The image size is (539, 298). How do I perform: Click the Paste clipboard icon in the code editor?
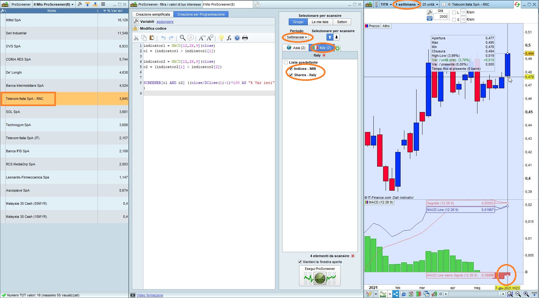point(152,38)
